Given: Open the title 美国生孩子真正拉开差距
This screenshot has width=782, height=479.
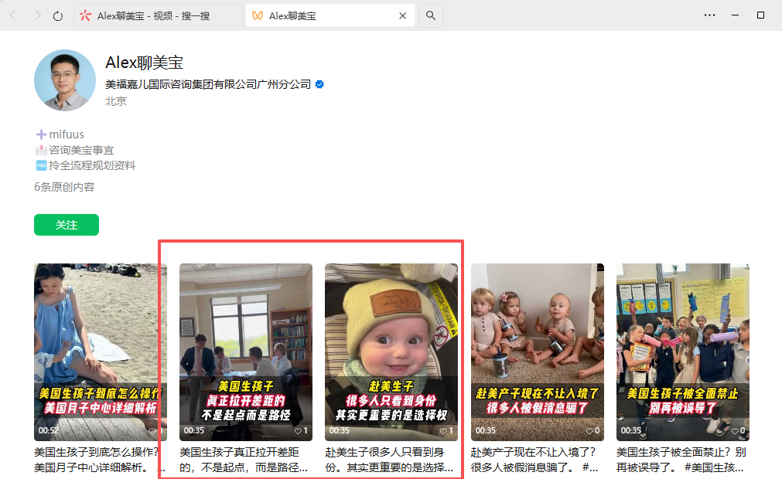Looking at the screenshot, I should [x=244, y=460].
